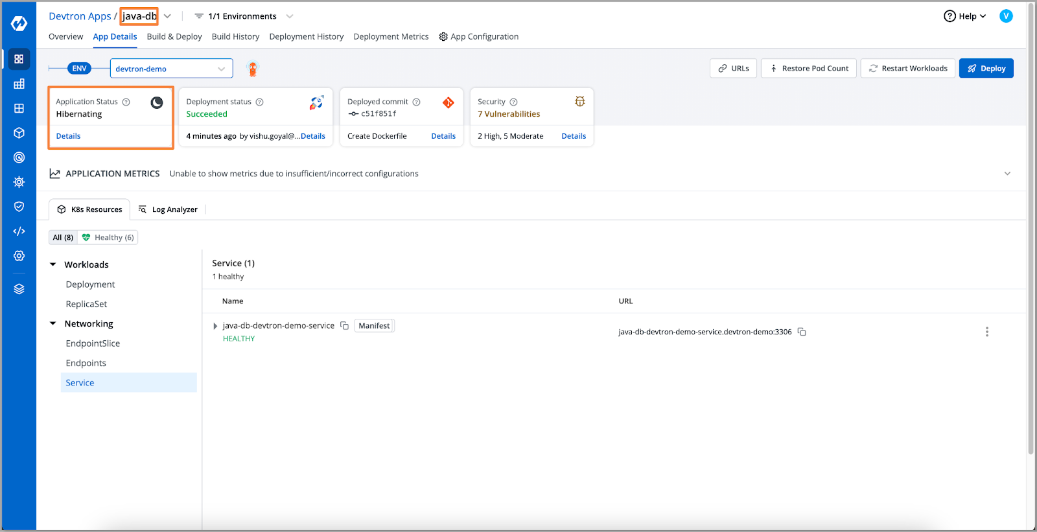Copy the java-db-devtron-demo-service name
Viewport: 1037px width, 532px height.
click(x=345, y=325)
